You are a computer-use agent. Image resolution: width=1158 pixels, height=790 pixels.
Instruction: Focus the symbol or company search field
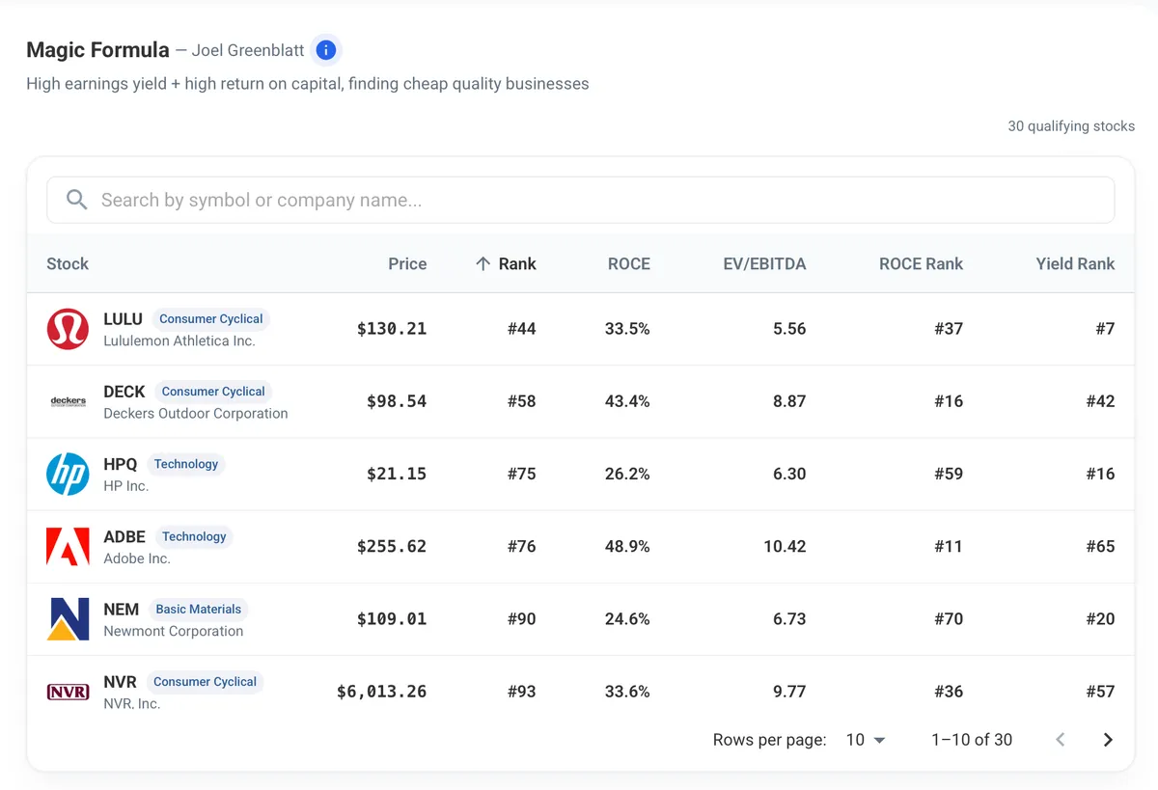click(x=581, y=200)
